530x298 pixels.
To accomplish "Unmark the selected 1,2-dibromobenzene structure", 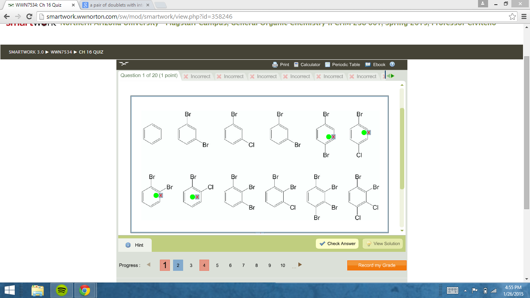I will click(x=160, y=196).
